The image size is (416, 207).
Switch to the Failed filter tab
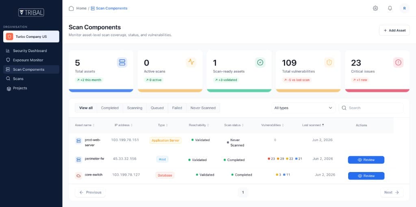coord(177,108)
